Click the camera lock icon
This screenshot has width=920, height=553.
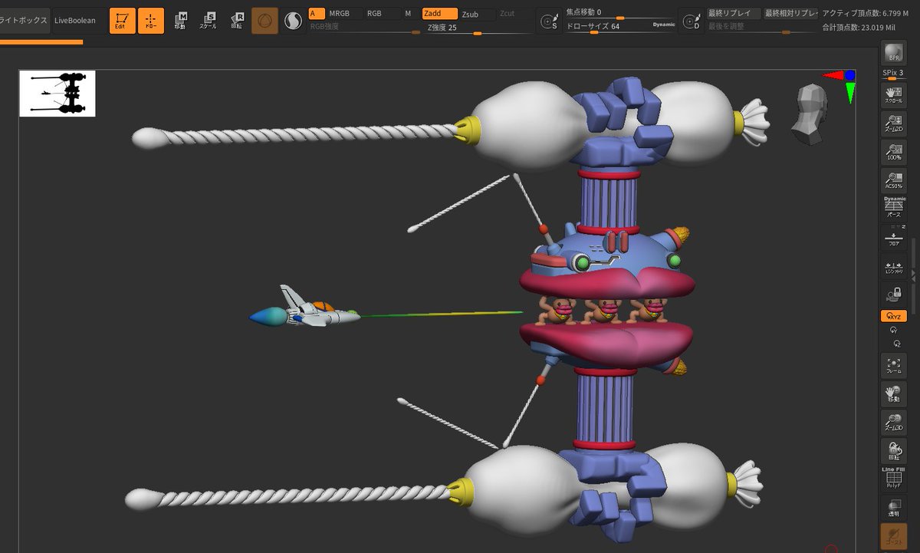point(893,293)
